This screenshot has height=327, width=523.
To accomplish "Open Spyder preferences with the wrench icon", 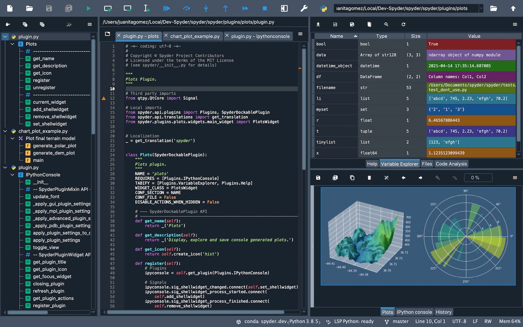I will click(x=304, y=8).
